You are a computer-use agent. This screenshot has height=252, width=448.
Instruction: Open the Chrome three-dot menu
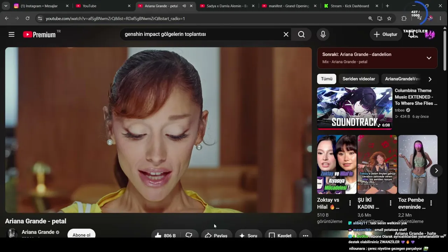441,18
